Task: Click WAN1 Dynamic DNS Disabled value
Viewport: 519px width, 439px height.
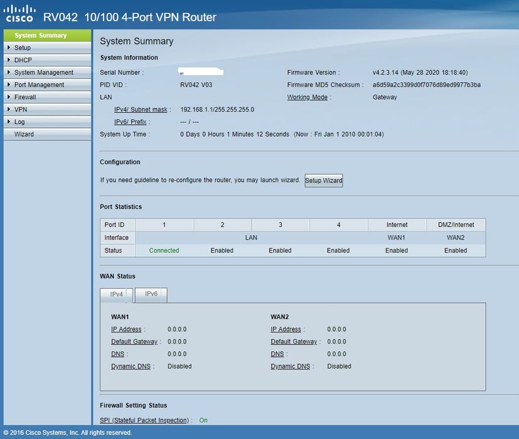Action: point(179,366)
